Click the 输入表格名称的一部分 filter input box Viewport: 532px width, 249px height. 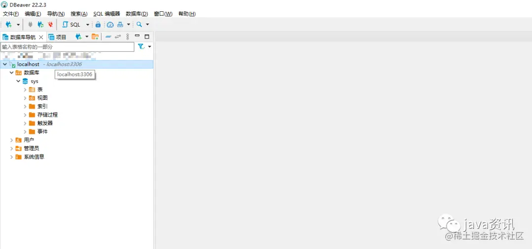pyautogui.click(x=67, y=47)
